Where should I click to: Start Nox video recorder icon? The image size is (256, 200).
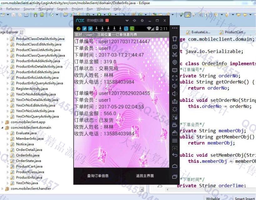pyautogui.click(x=175, y=125)
